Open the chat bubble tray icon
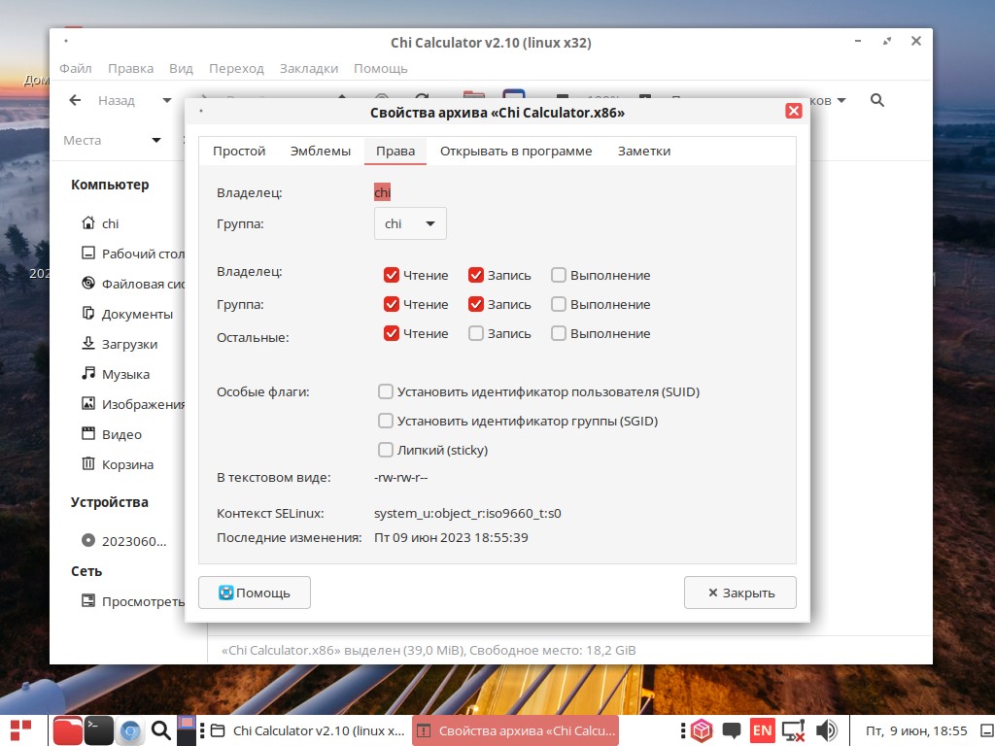995x746 pixels. (x=732, y=730)
